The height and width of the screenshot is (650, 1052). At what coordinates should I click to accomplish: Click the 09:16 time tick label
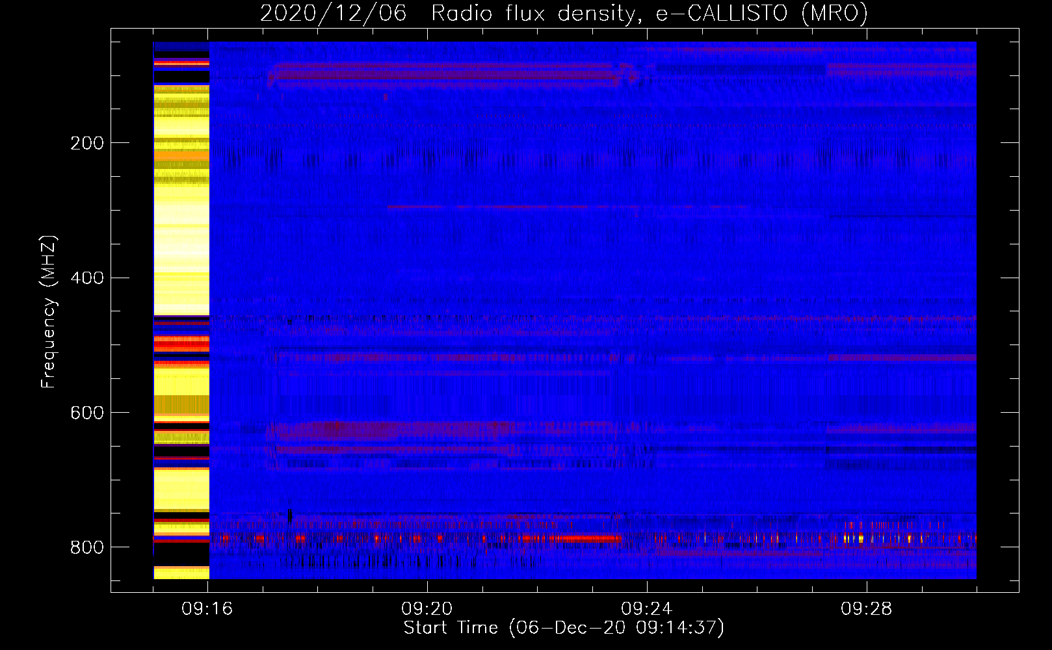click(x=207, y=609)
